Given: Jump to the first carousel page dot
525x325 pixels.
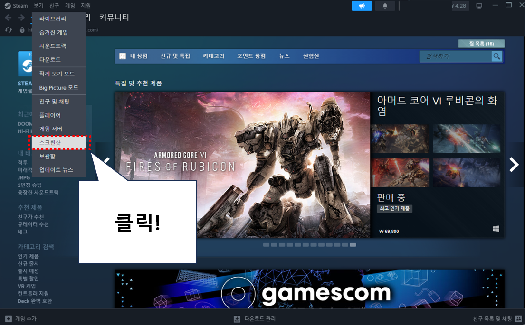Looking at the screenshot, I should click(266, 245).
